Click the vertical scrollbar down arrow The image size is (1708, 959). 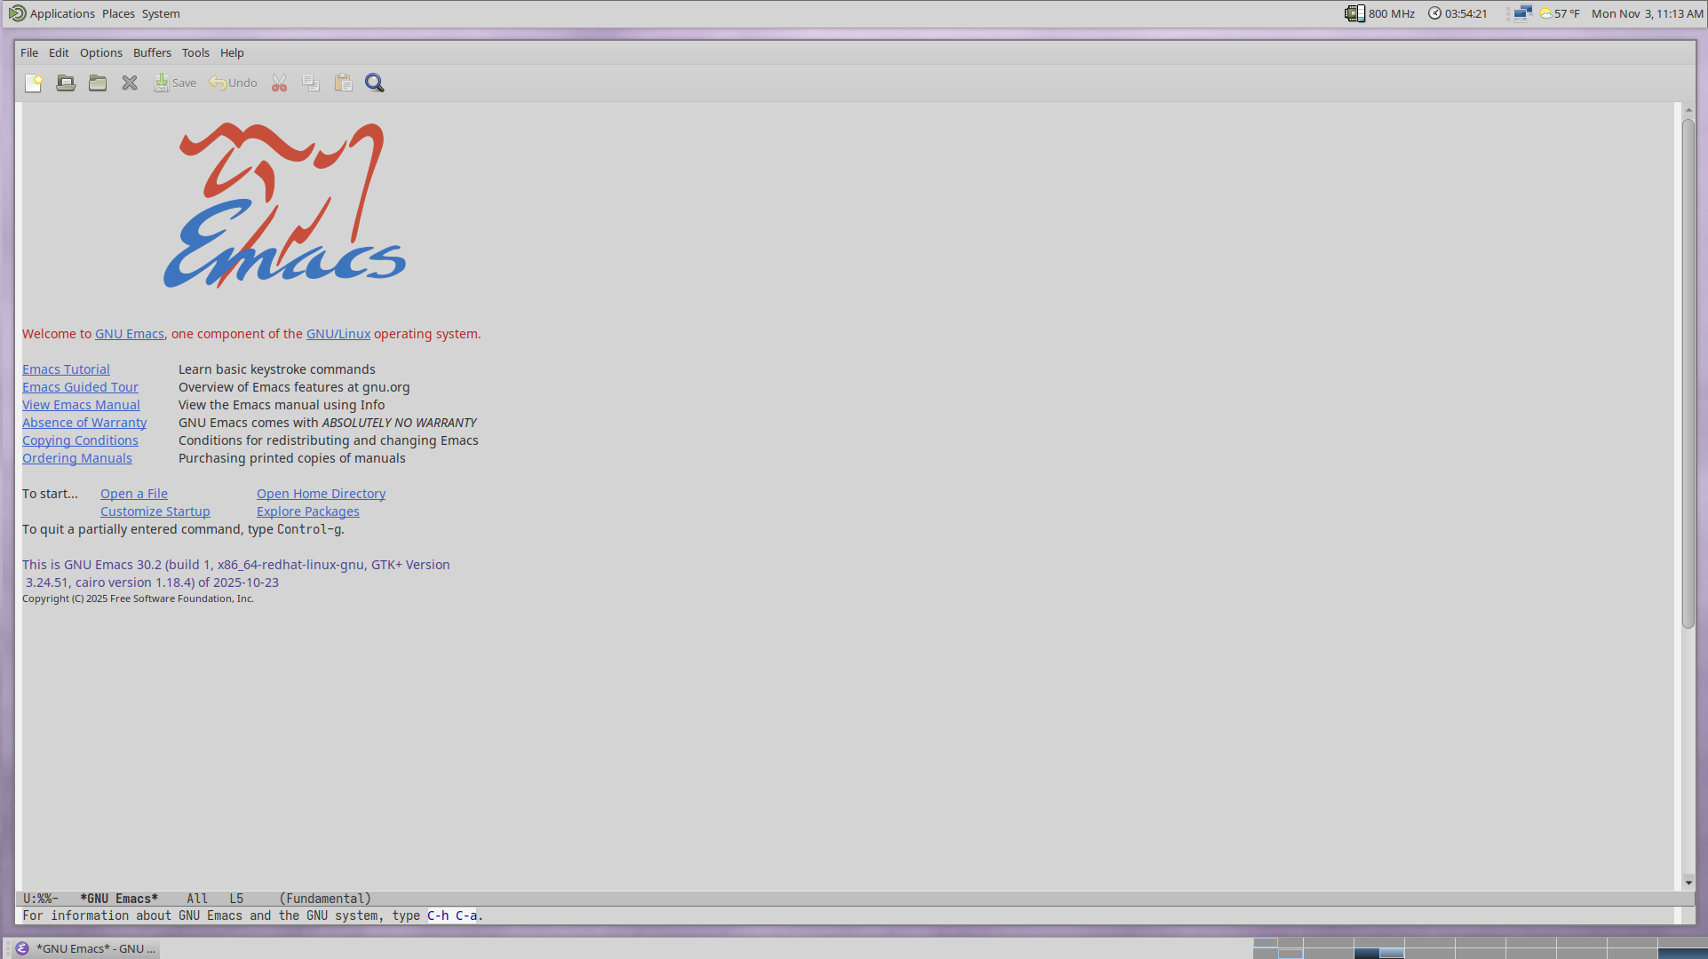pyautogui.click(x=1688, y=883)
